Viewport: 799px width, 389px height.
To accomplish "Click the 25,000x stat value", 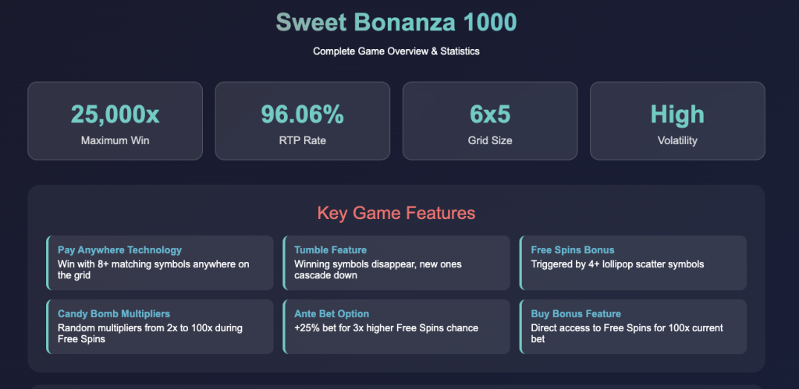I will 115,115.
